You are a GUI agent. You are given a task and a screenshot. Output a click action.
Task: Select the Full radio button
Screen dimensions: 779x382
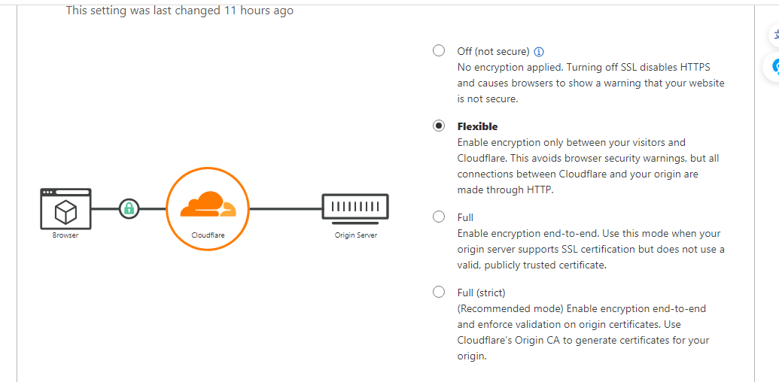439,217
